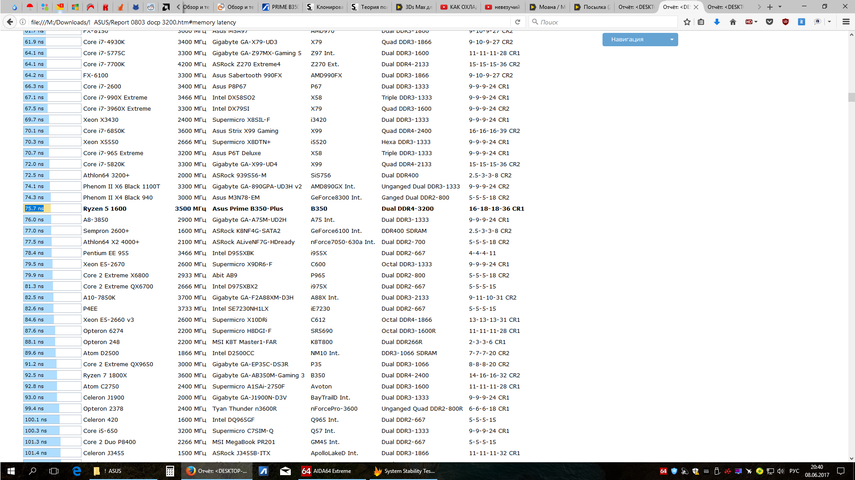Open AIDA64 Extreme in the taskbar
Viewport: 855px width, 480px height.
click(x=327, y=471)
